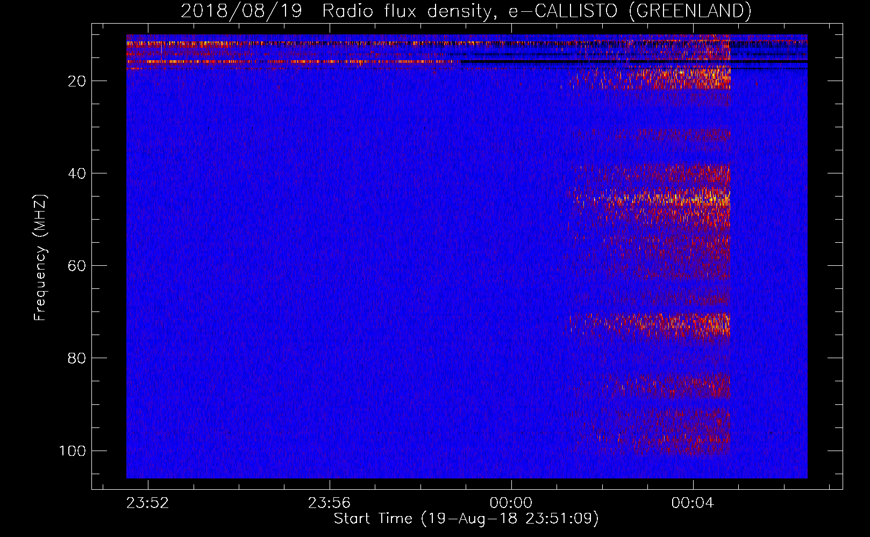Click the 80 frequency tick label

click(x=77, y=358)
